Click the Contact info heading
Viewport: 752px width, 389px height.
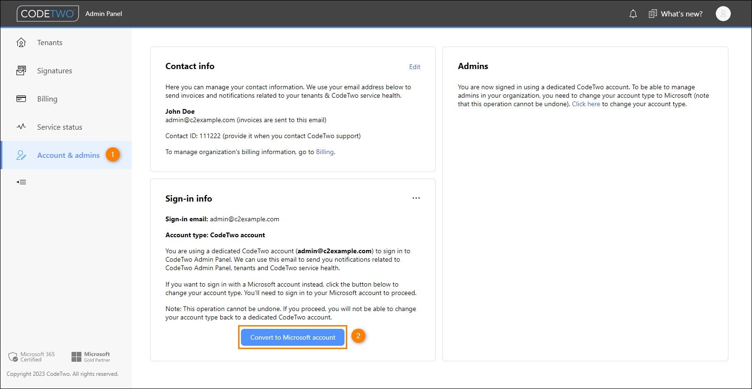point(190,66)
